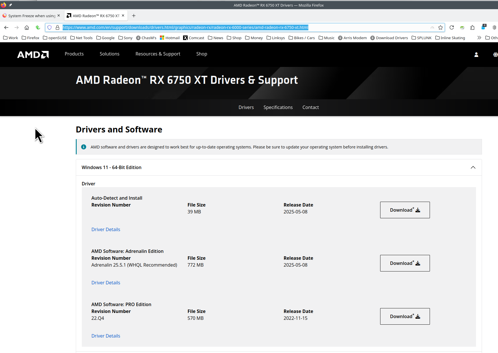Screen dimensions: 498x353
Task: Open the Money bookmarks folder
Action: 254,38
